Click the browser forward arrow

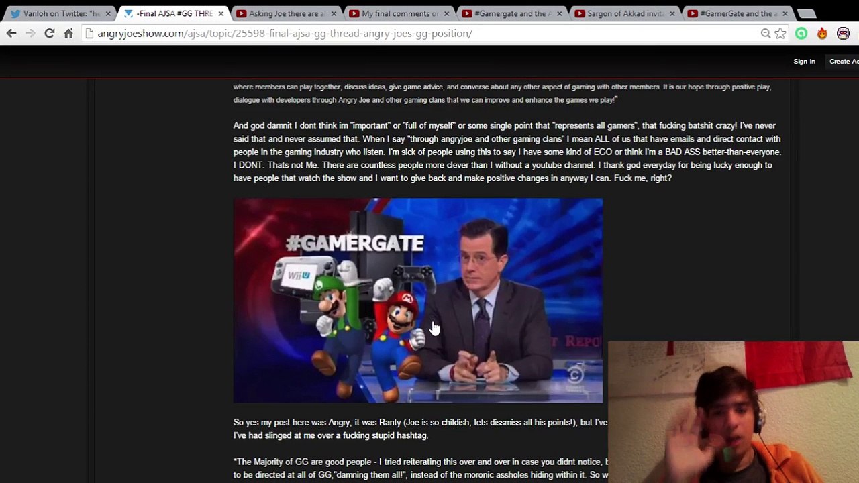coord(30,33)
